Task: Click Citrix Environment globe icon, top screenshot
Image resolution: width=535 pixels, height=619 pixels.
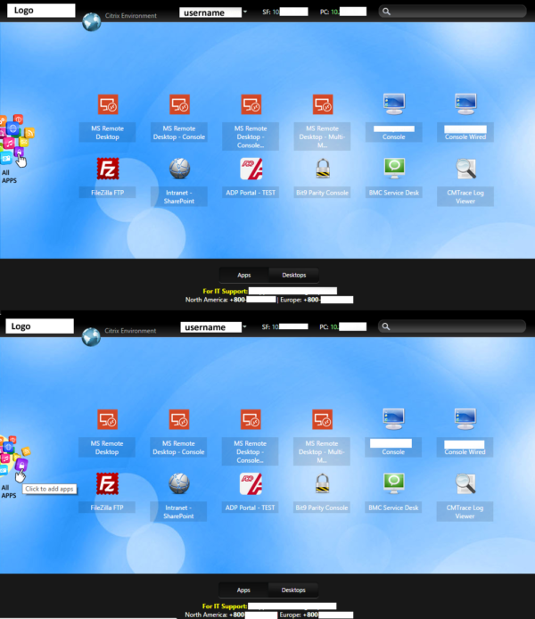Action: [92, 21]
